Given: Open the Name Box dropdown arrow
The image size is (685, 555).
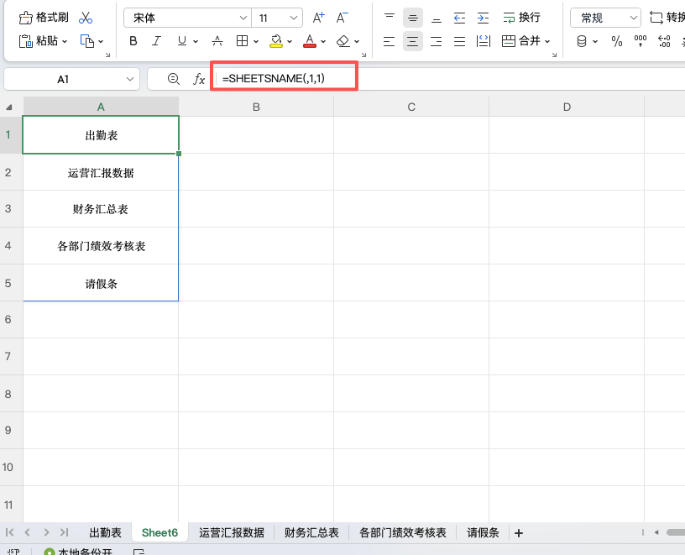Looking at the screenshot, I should [x=130, y=79].
